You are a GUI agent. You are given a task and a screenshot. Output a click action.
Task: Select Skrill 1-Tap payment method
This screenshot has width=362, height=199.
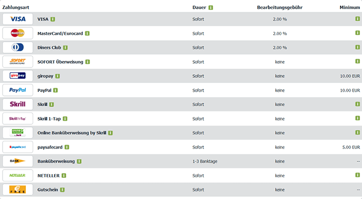49,119
